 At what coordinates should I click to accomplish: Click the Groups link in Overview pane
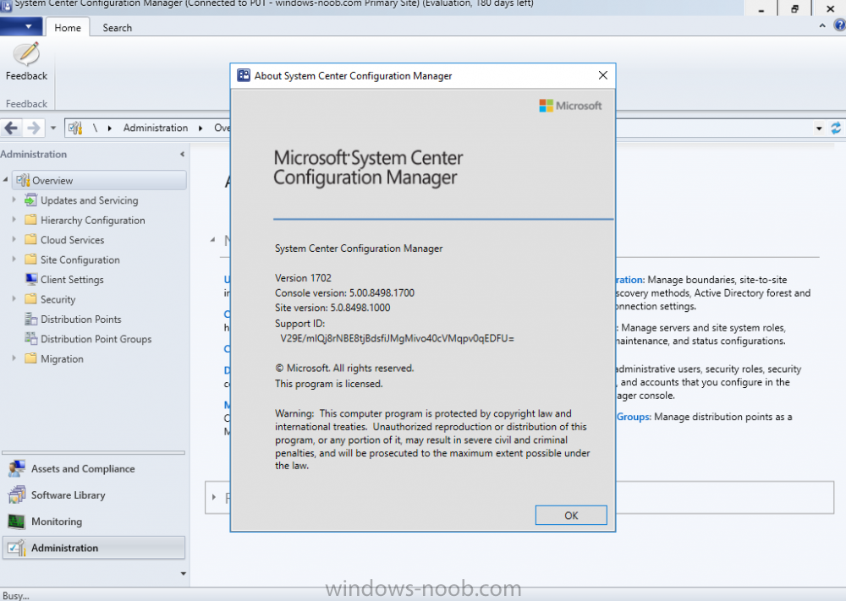pos(634,417)
